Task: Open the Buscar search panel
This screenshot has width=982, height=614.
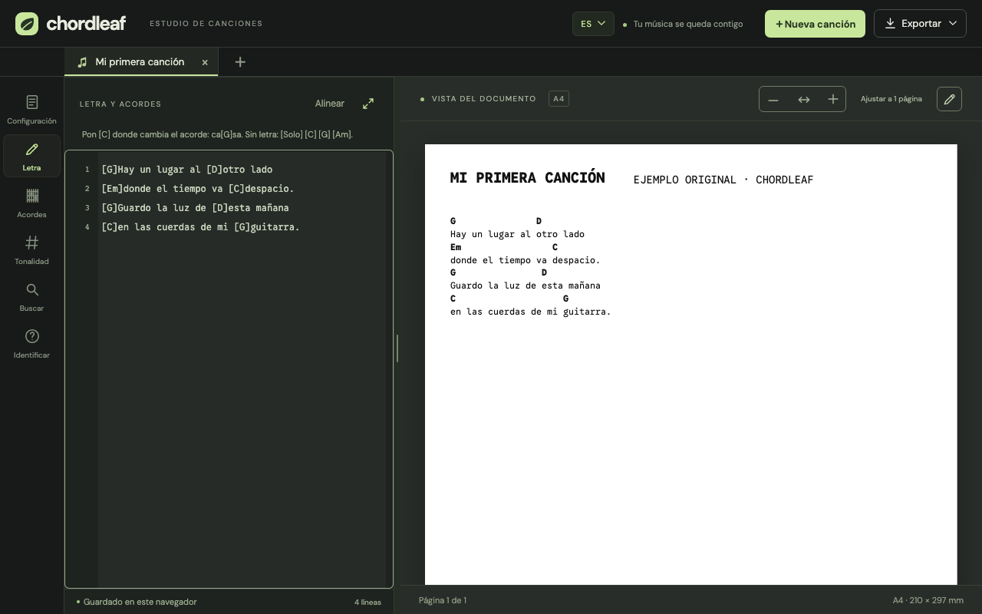Action: pyautogui.click(x=31, y=296)
